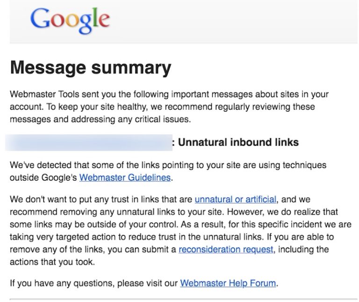Click the 'actions that you took' text
Viewport: 359px width, 302px height.
[52, 262]
